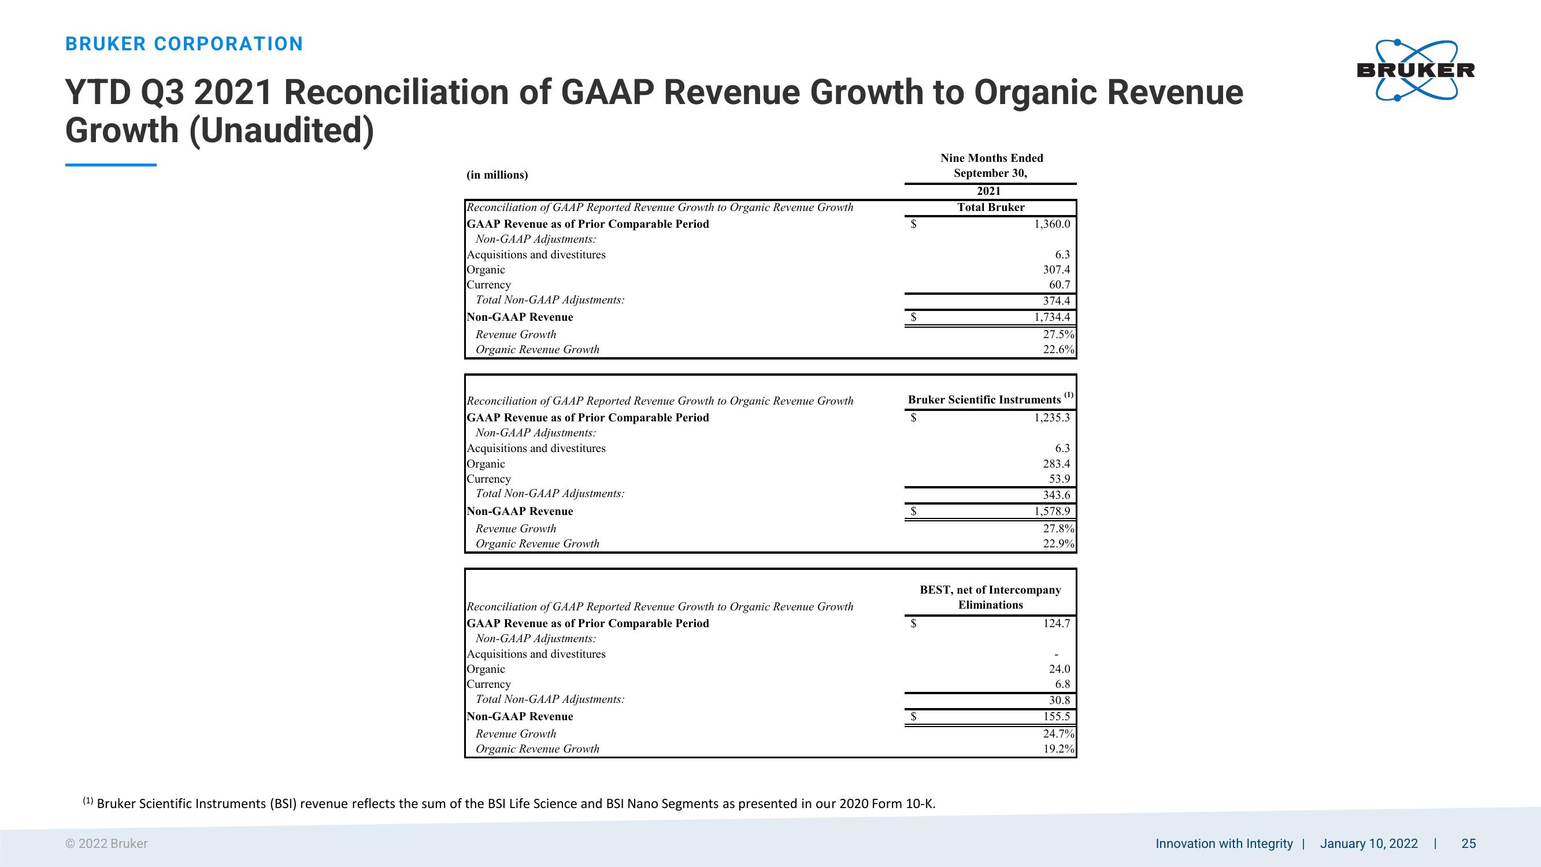Click the 'Total Bruker' column header
The height and width of the screenshot is (867, 1541).
tap(991, 207)
